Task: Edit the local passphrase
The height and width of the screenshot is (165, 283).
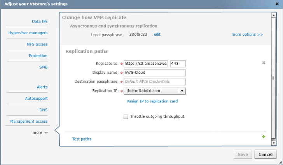Action: [x=157, y=35]
